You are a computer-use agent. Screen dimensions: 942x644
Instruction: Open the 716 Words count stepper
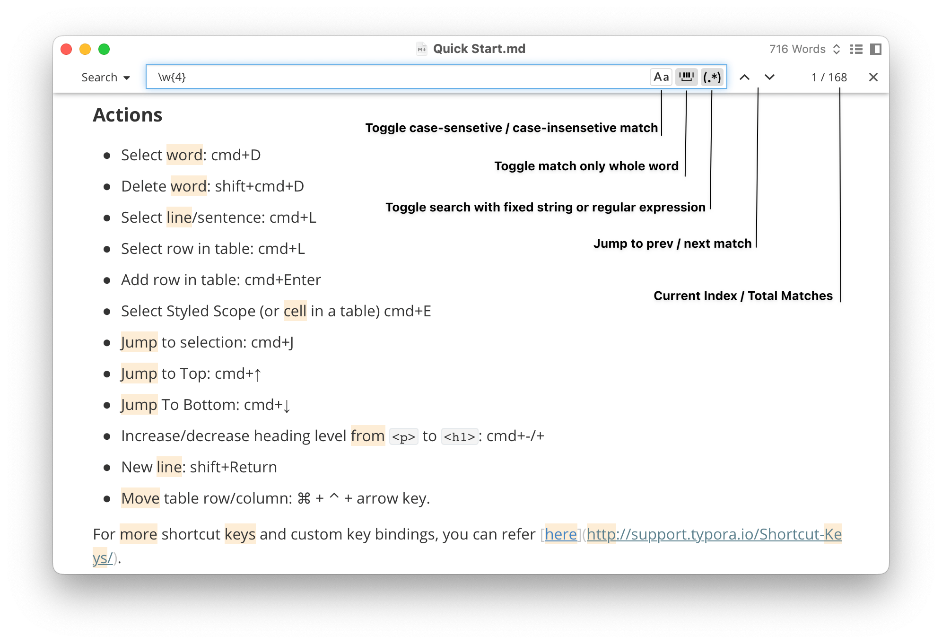click(804, 49)
